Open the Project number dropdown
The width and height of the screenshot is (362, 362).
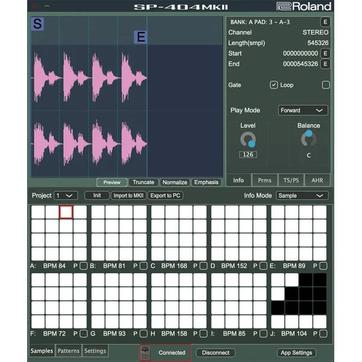tap(66, 195)
